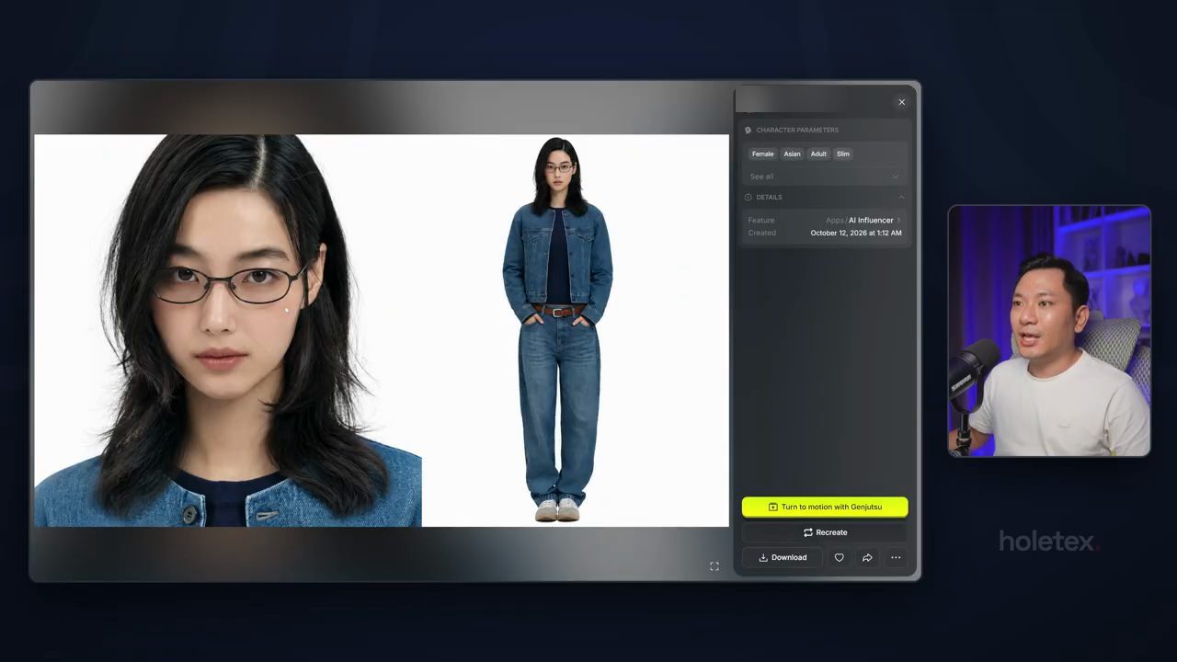
Task: Click the close-up face portrait image
Action: tap(228, 331)
